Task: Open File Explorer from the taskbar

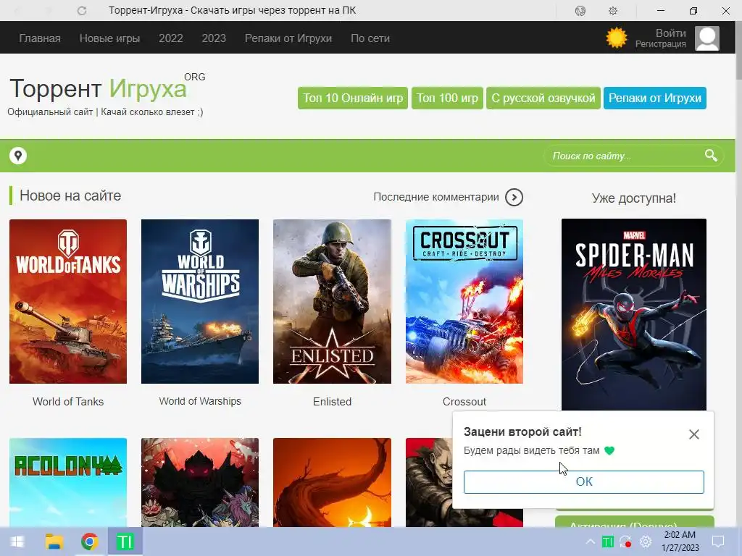Action: click(x=54, y=542)
